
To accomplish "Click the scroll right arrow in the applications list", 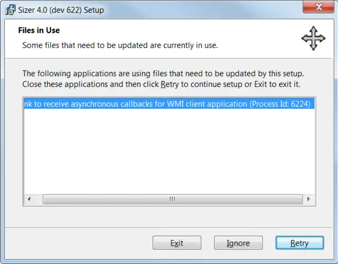I will click(x=309, y=199).
